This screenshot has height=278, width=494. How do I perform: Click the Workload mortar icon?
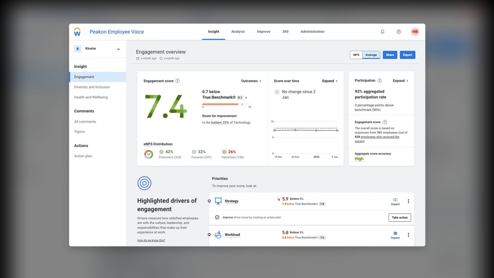(x=218, y=235)
